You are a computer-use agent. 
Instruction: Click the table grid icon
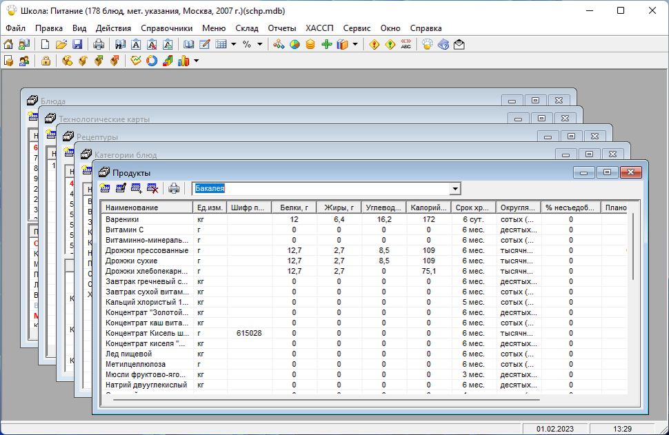pos(221,44)
